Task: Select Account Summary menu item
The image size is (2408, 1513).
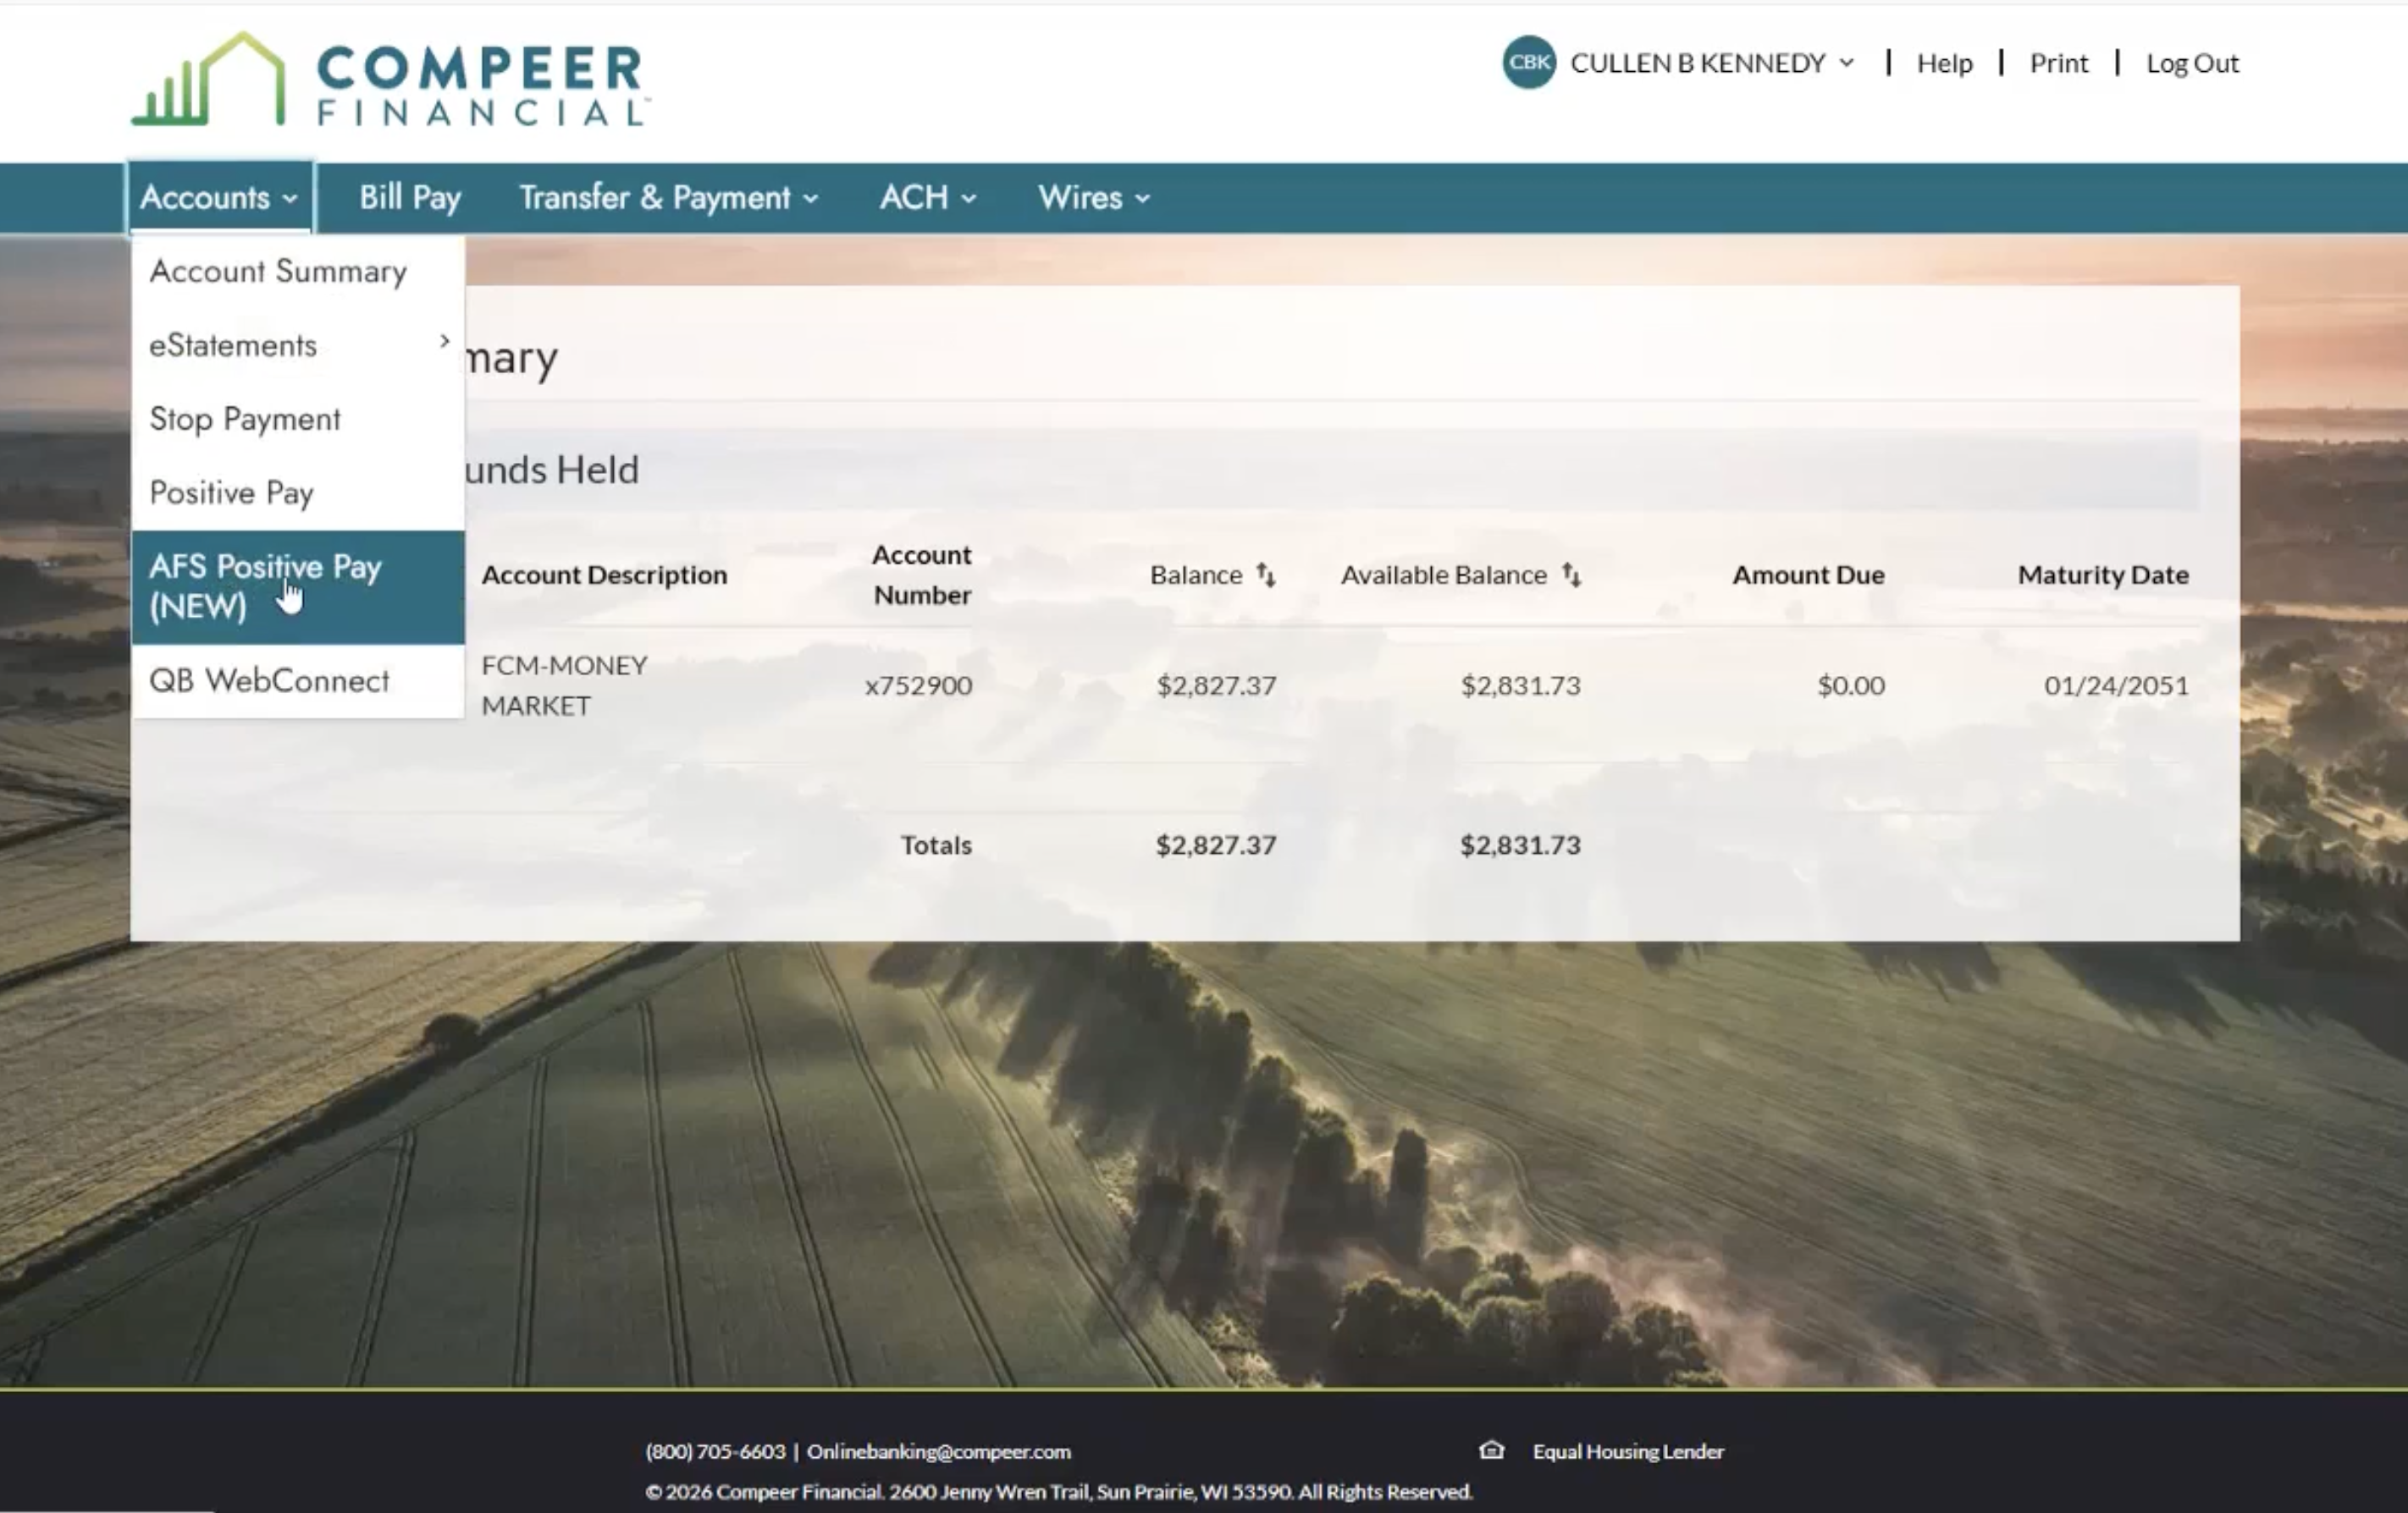Action: click(x=278, y=272)
